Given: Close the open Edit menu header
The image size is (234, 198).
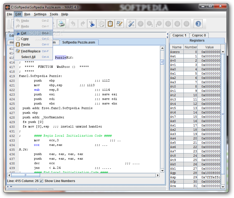Looking at the screenshot, I should (18, 14).
